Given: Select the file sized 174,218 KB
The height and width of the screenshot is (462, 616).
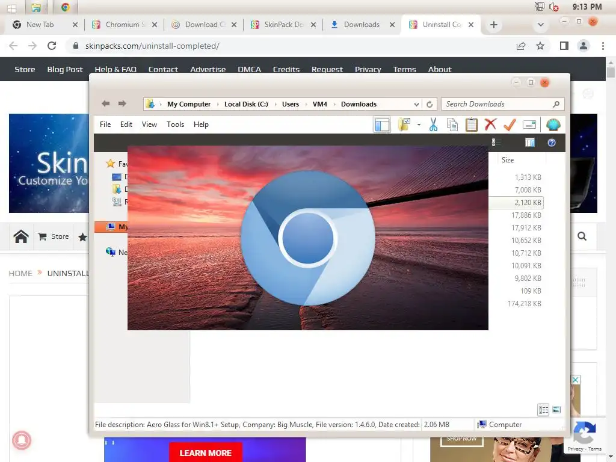Looking at the screenshot, I should pos(524,304).
